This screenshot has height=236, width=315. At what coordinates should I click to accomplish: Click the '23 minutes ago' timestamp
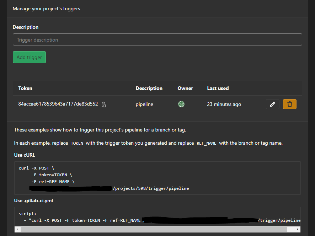tap(224, 104)
